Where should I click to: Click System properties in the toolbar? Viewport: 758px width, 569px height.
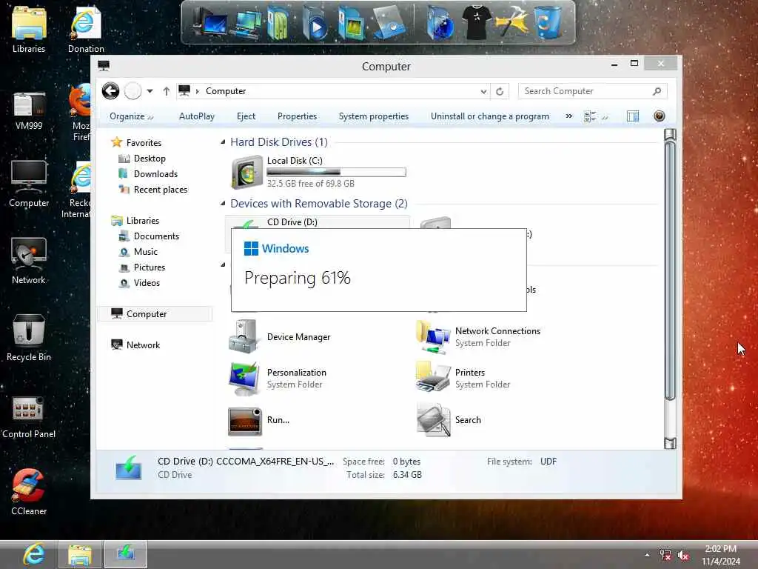pos(374,116)
